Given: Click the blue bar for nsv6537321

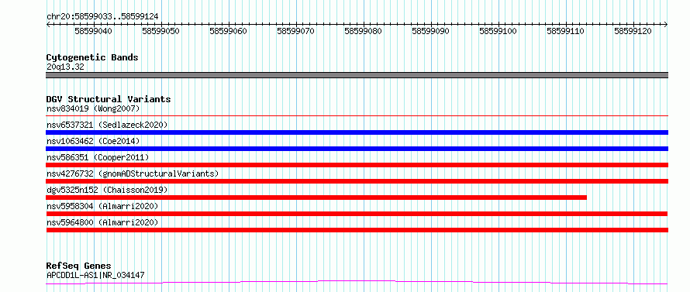Looking at the screenshot, I should point(357,132).
